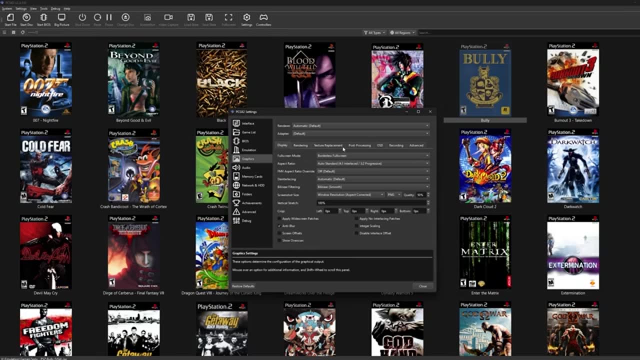
Task: Open Settings from the main toolbar gear icon
Action: 246,19
